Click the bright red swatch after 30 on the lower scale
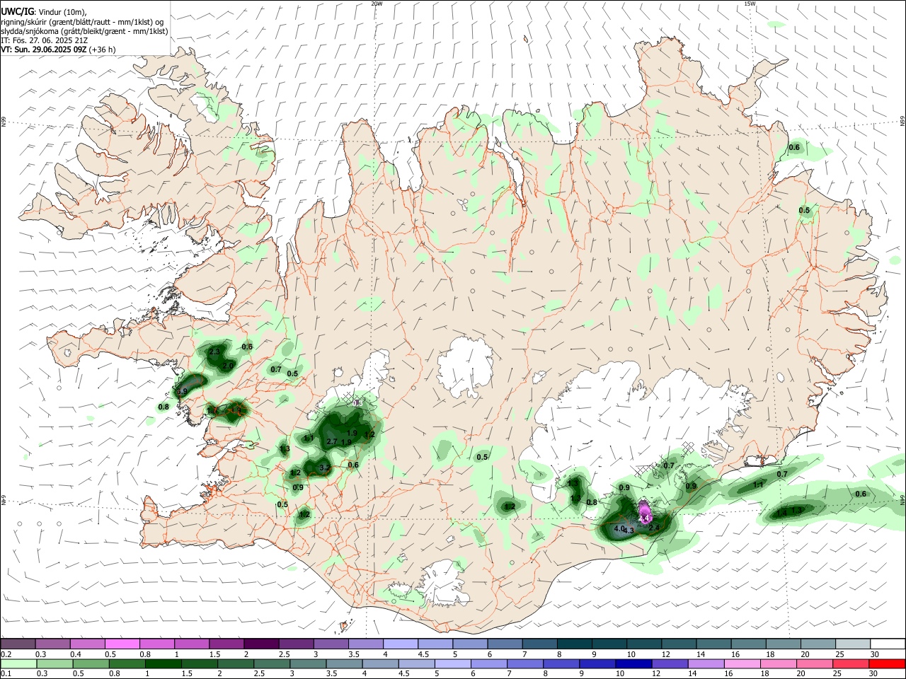 [x=888, y=663]
